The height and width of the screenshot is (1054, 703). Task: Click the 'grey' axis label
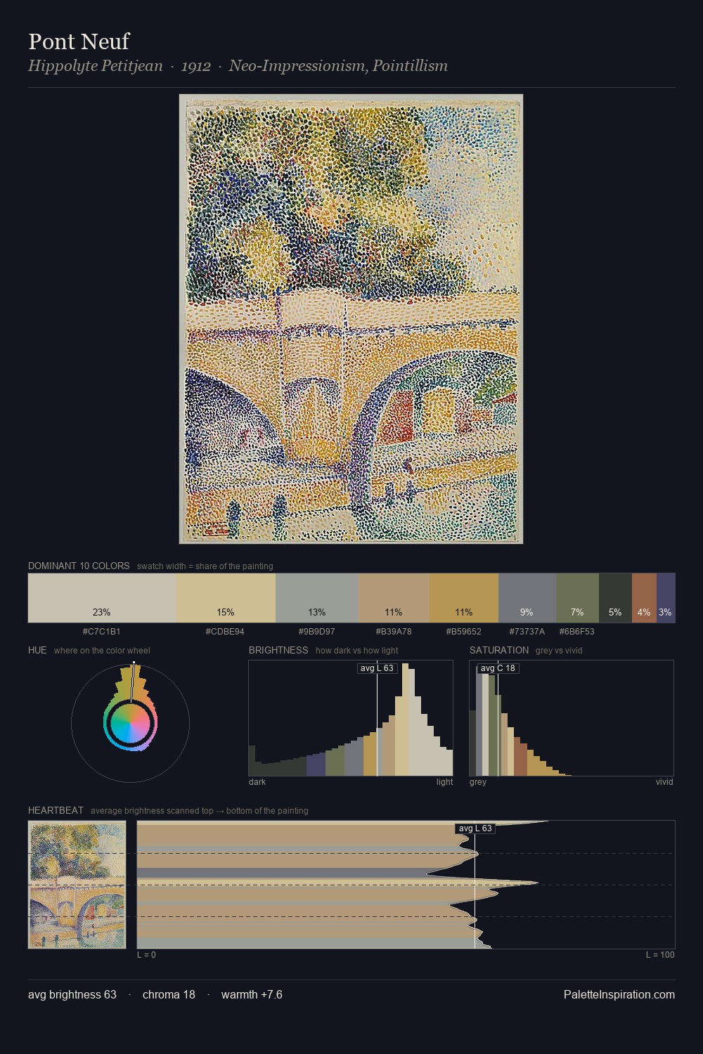pyautogui.click(x=478, y=782)
